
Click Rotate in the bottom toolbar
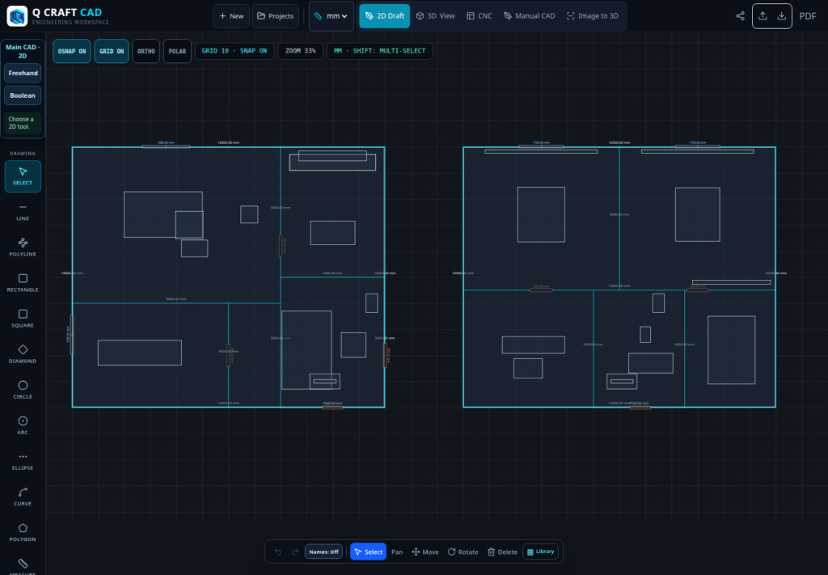[x=463, y=552]
